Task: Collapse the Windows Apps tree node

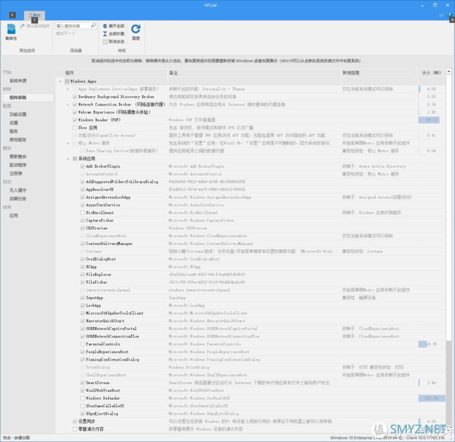Action: tap(60, 81)
